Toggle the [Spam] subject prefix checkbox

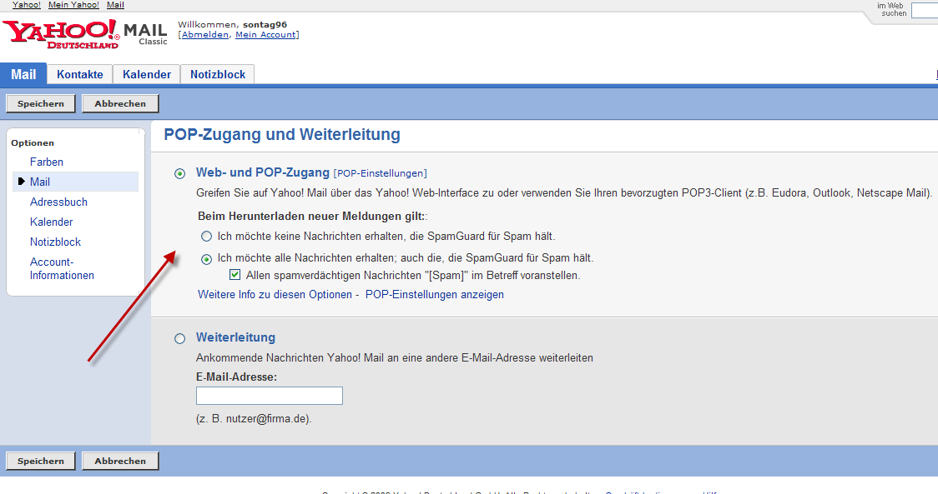pos(234,275)
